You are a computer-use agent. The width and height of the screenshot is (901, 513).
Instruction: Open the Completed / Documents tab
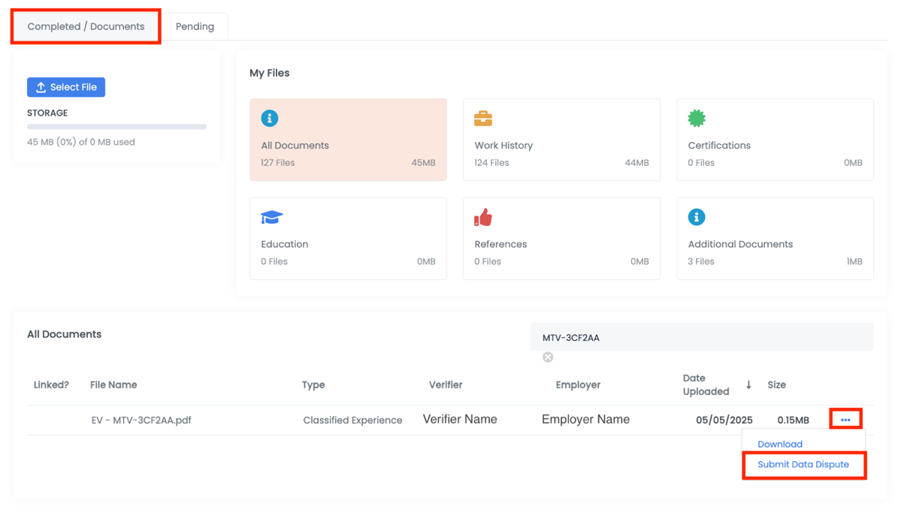86,26
